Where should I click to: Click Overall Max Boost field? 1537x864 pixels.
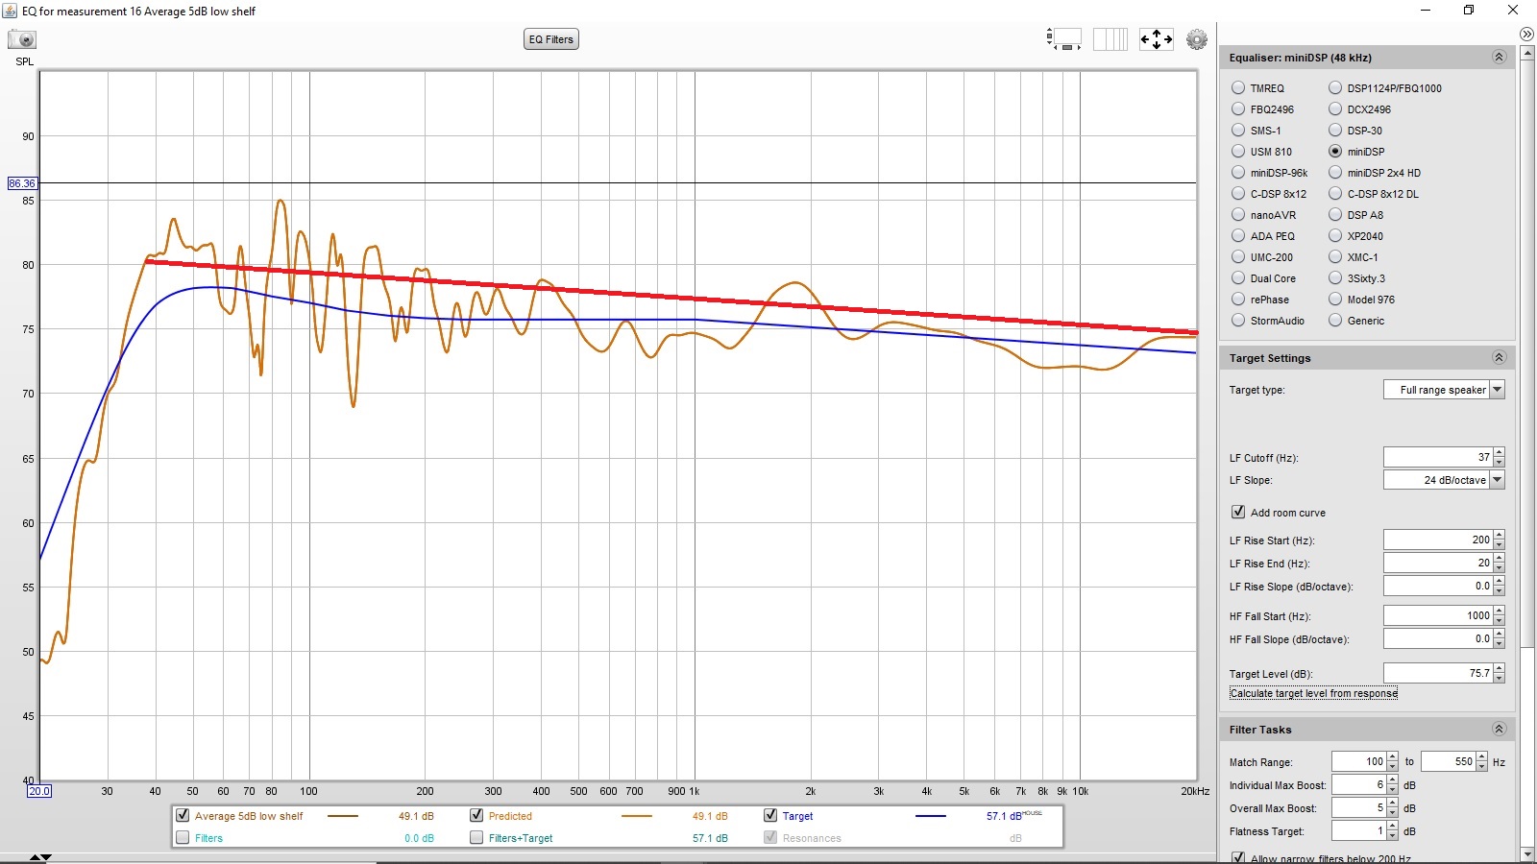pyautogui.click(x=1358, y=808)
